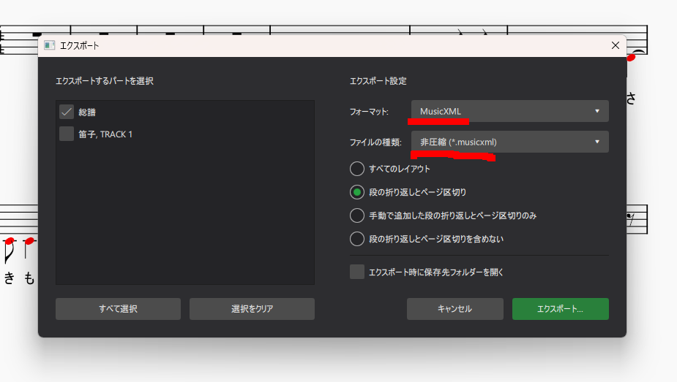Click the ファイルの種類: label
This screenshot has height=382, width=677.
(375, 142)
